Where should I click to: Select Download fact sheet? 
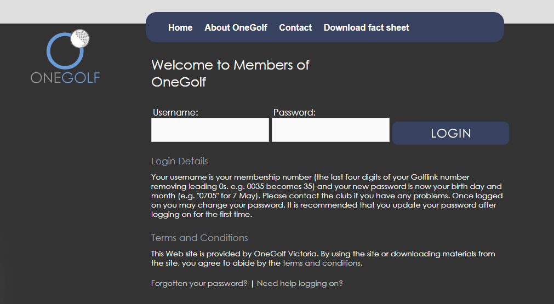[367, 27]
